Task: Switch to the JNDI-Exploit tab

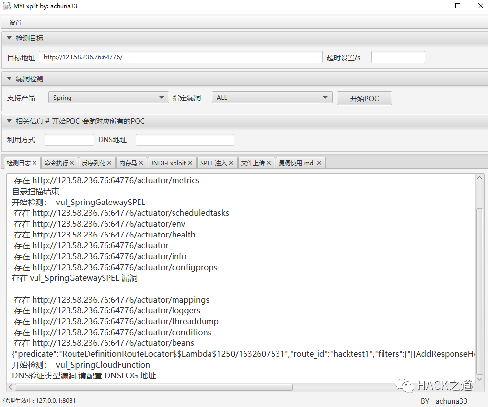Action: pos(169,163)
